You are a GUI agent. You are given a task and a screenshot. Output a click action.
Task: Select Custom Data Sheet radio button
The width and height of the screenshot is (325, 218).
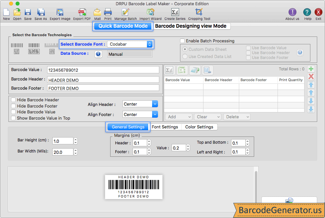tap(185, 49)
